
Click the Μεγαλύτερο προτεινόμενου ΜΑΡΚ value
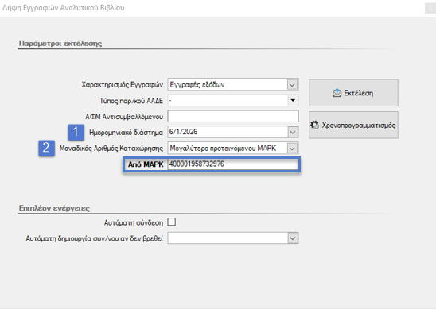223,149
